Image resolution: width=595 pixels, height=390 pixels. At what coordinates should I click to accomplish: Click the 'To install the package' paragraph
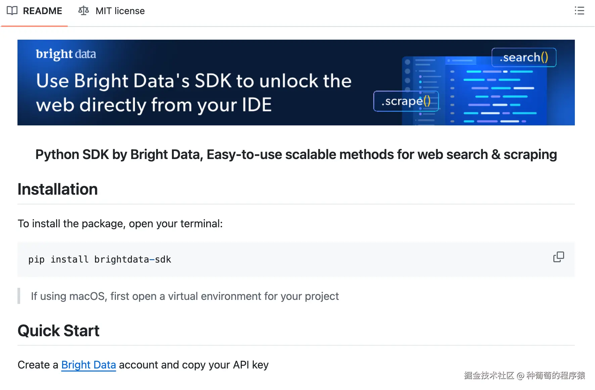point(120,224)
